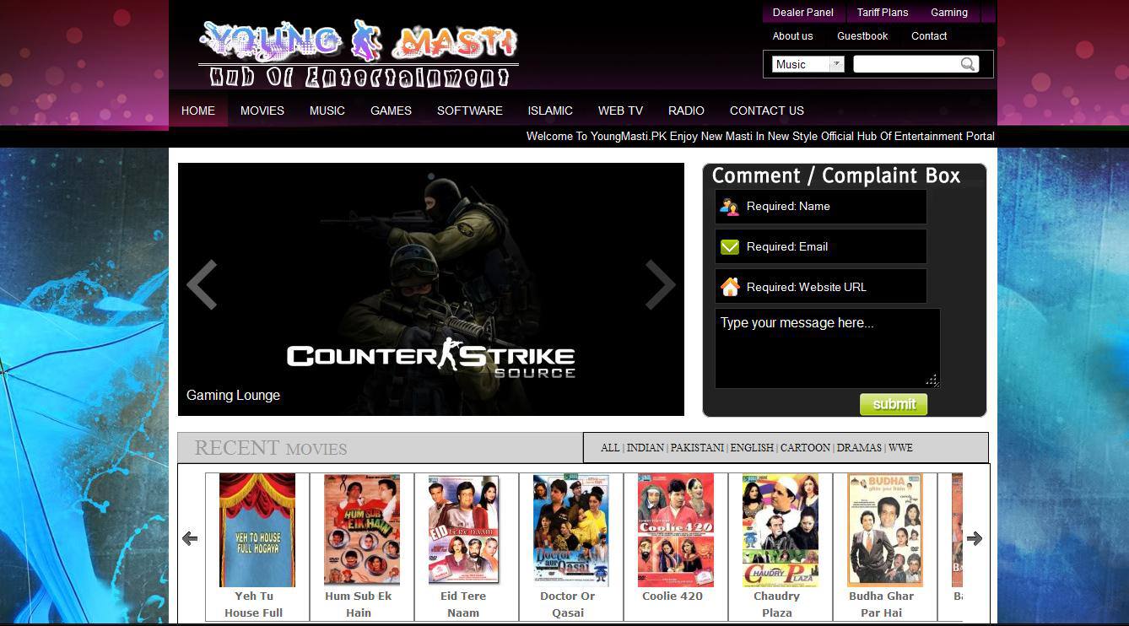Image resolution: width=1129 pixels, height=626 pixels.
Task: Filter recent movies by WWE
Action: [x=900, y=448]
